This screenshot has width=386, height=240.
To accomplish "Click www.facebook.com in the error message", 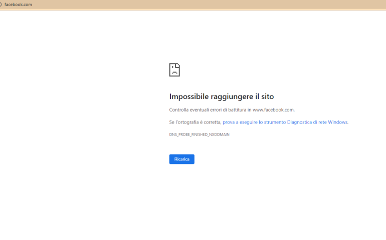I will (273, 109).
